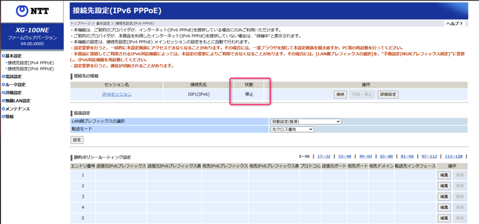Open the LAN側プレフィックスの選択 dropdown
The width and height of the screenshot is (479, 224).
click(x=305, y=122)
